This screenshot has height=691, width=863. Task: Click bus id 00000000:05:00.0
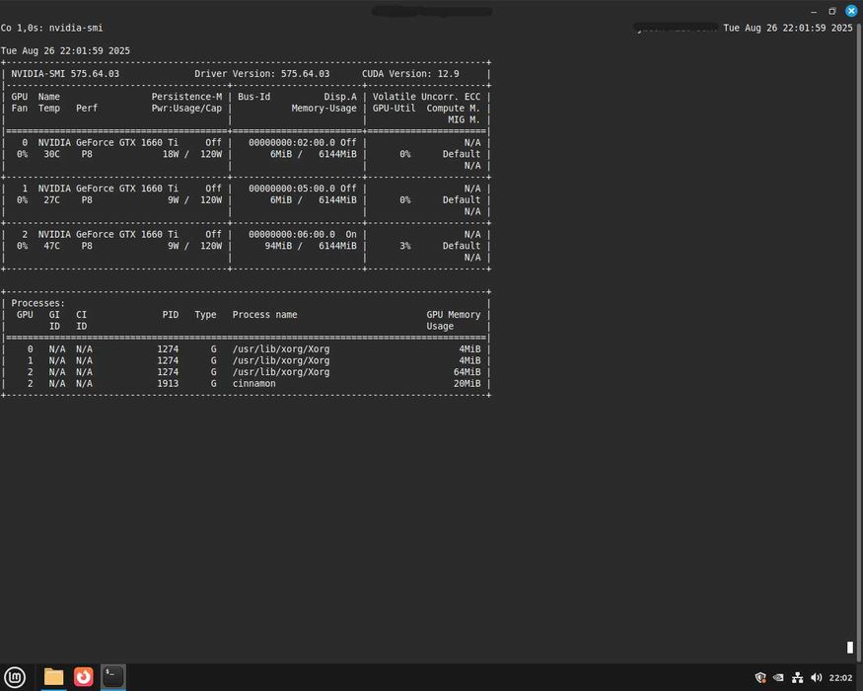(292, 189)
